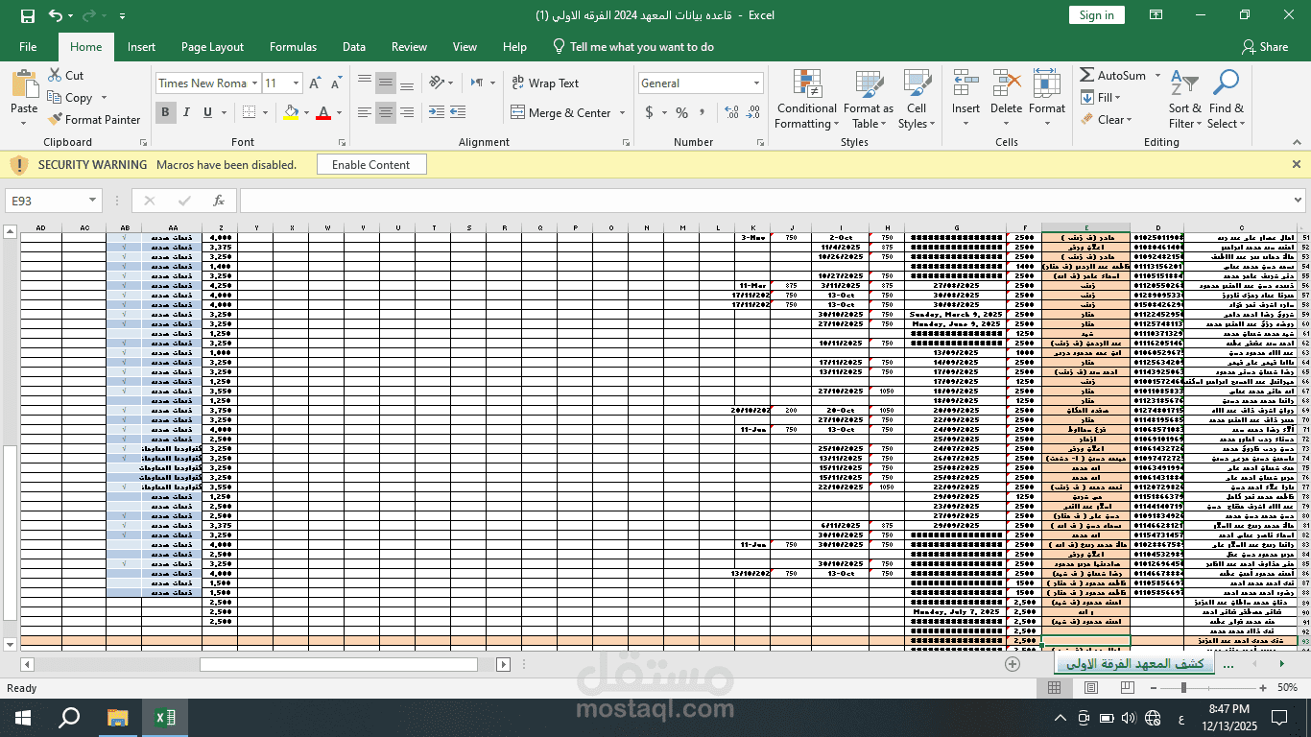
Task: Toggle Wrap Text option
Action: point(545,83)
